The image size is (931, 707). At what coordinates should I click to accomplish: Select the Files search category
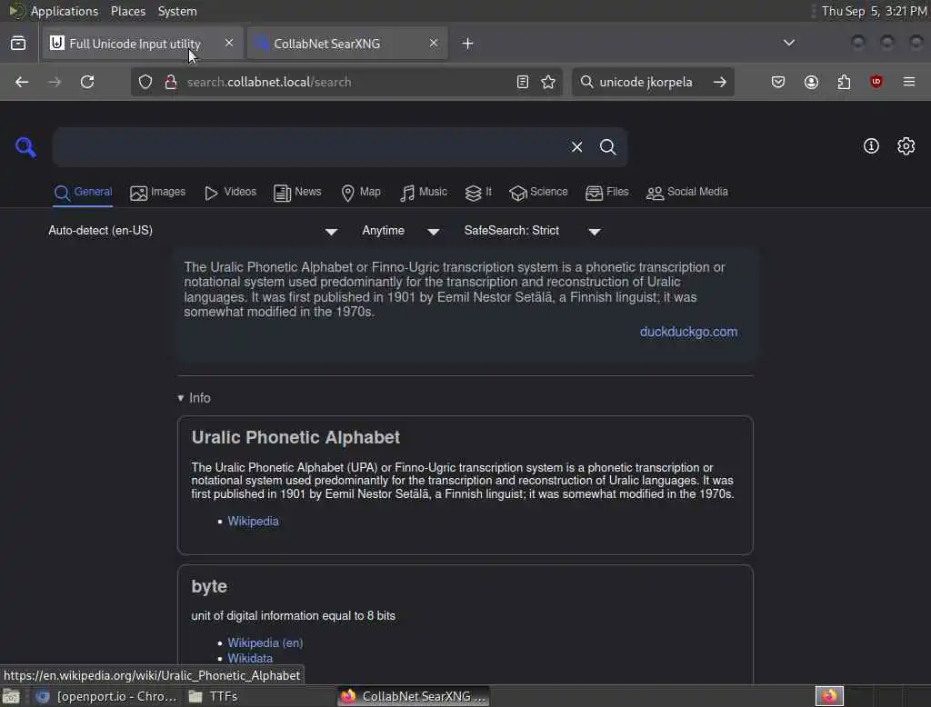[x=606, y=193]
